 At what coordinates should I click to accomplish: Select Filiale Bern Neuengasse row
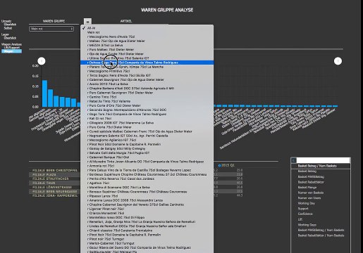click(55, 191)
